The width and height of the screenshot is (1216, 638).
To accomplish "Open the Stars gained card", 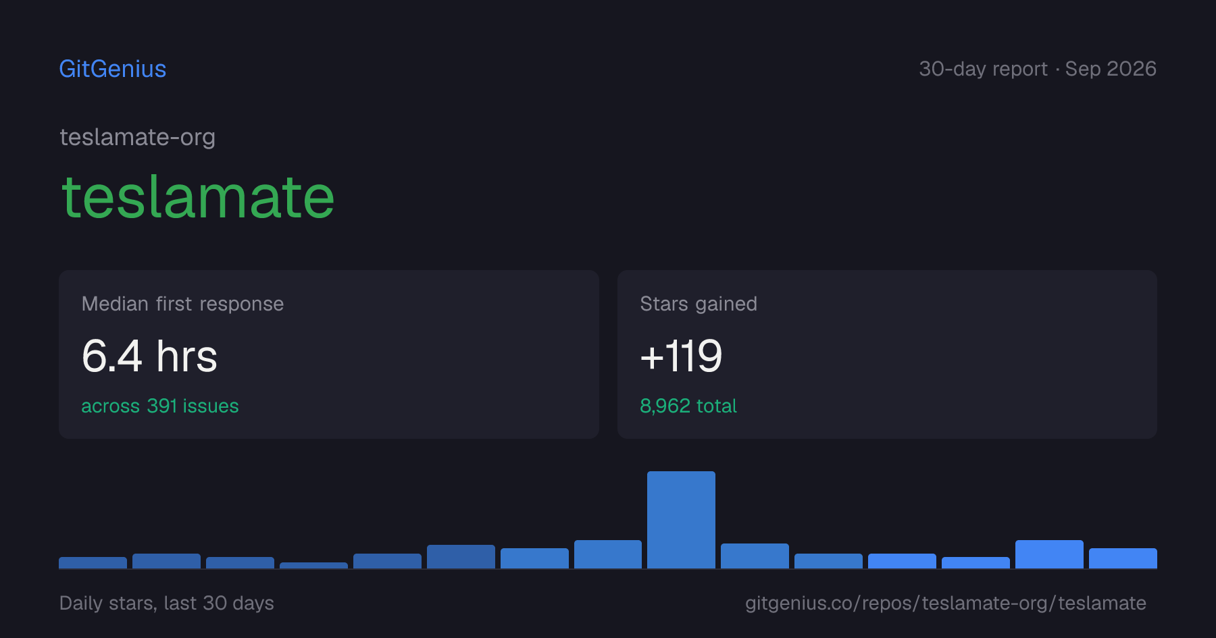I will [887, 354].
